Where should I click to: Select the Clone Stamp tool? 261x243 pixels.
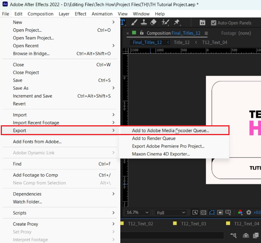click(144, 23)
